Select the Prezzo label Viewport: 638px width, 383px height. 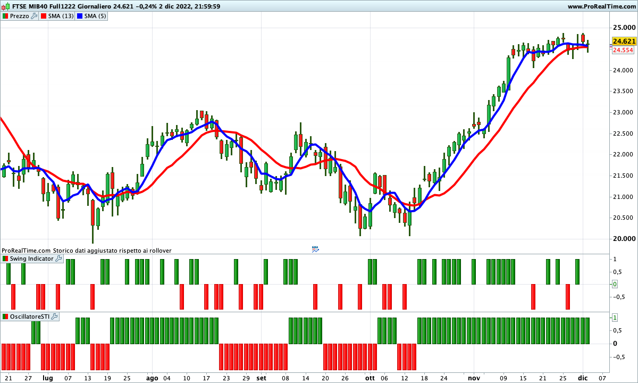20,16
